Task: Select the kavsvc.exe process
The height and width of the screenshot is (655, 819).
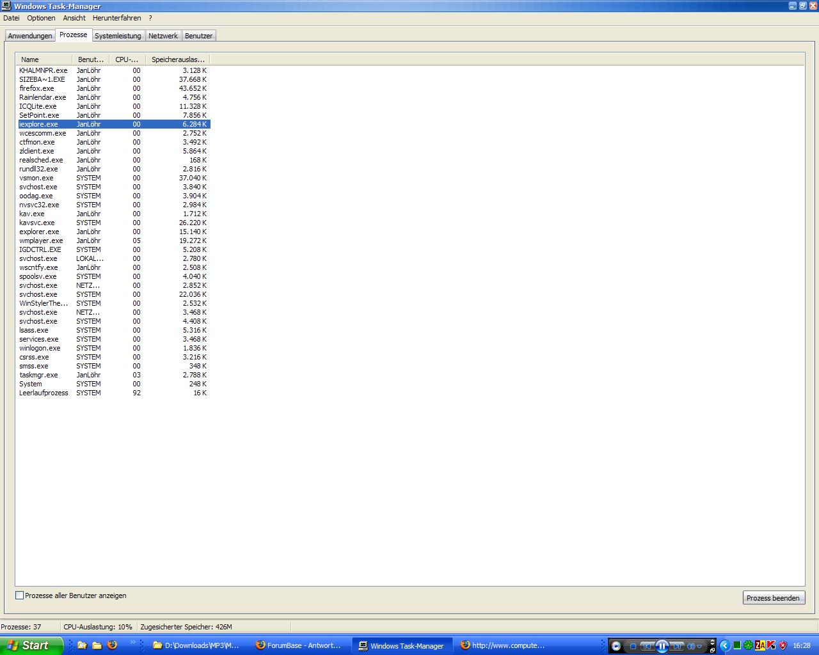Action: pyautogui.click(x=114, y=223)
